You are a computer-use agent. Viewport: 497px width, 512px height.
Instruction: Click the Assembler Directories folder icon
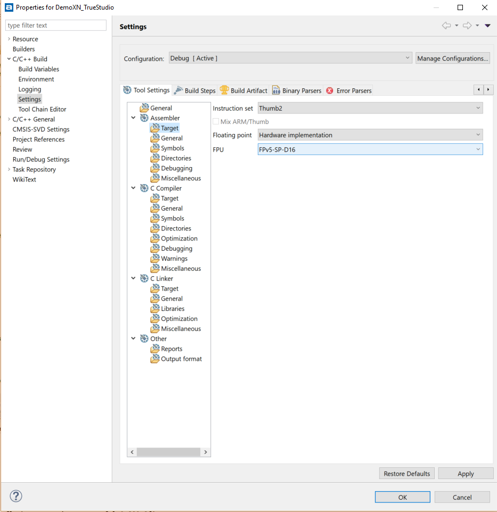(155, 158)
